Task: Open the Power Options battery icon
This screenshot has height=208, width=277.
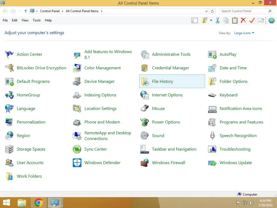Action: 145,122
